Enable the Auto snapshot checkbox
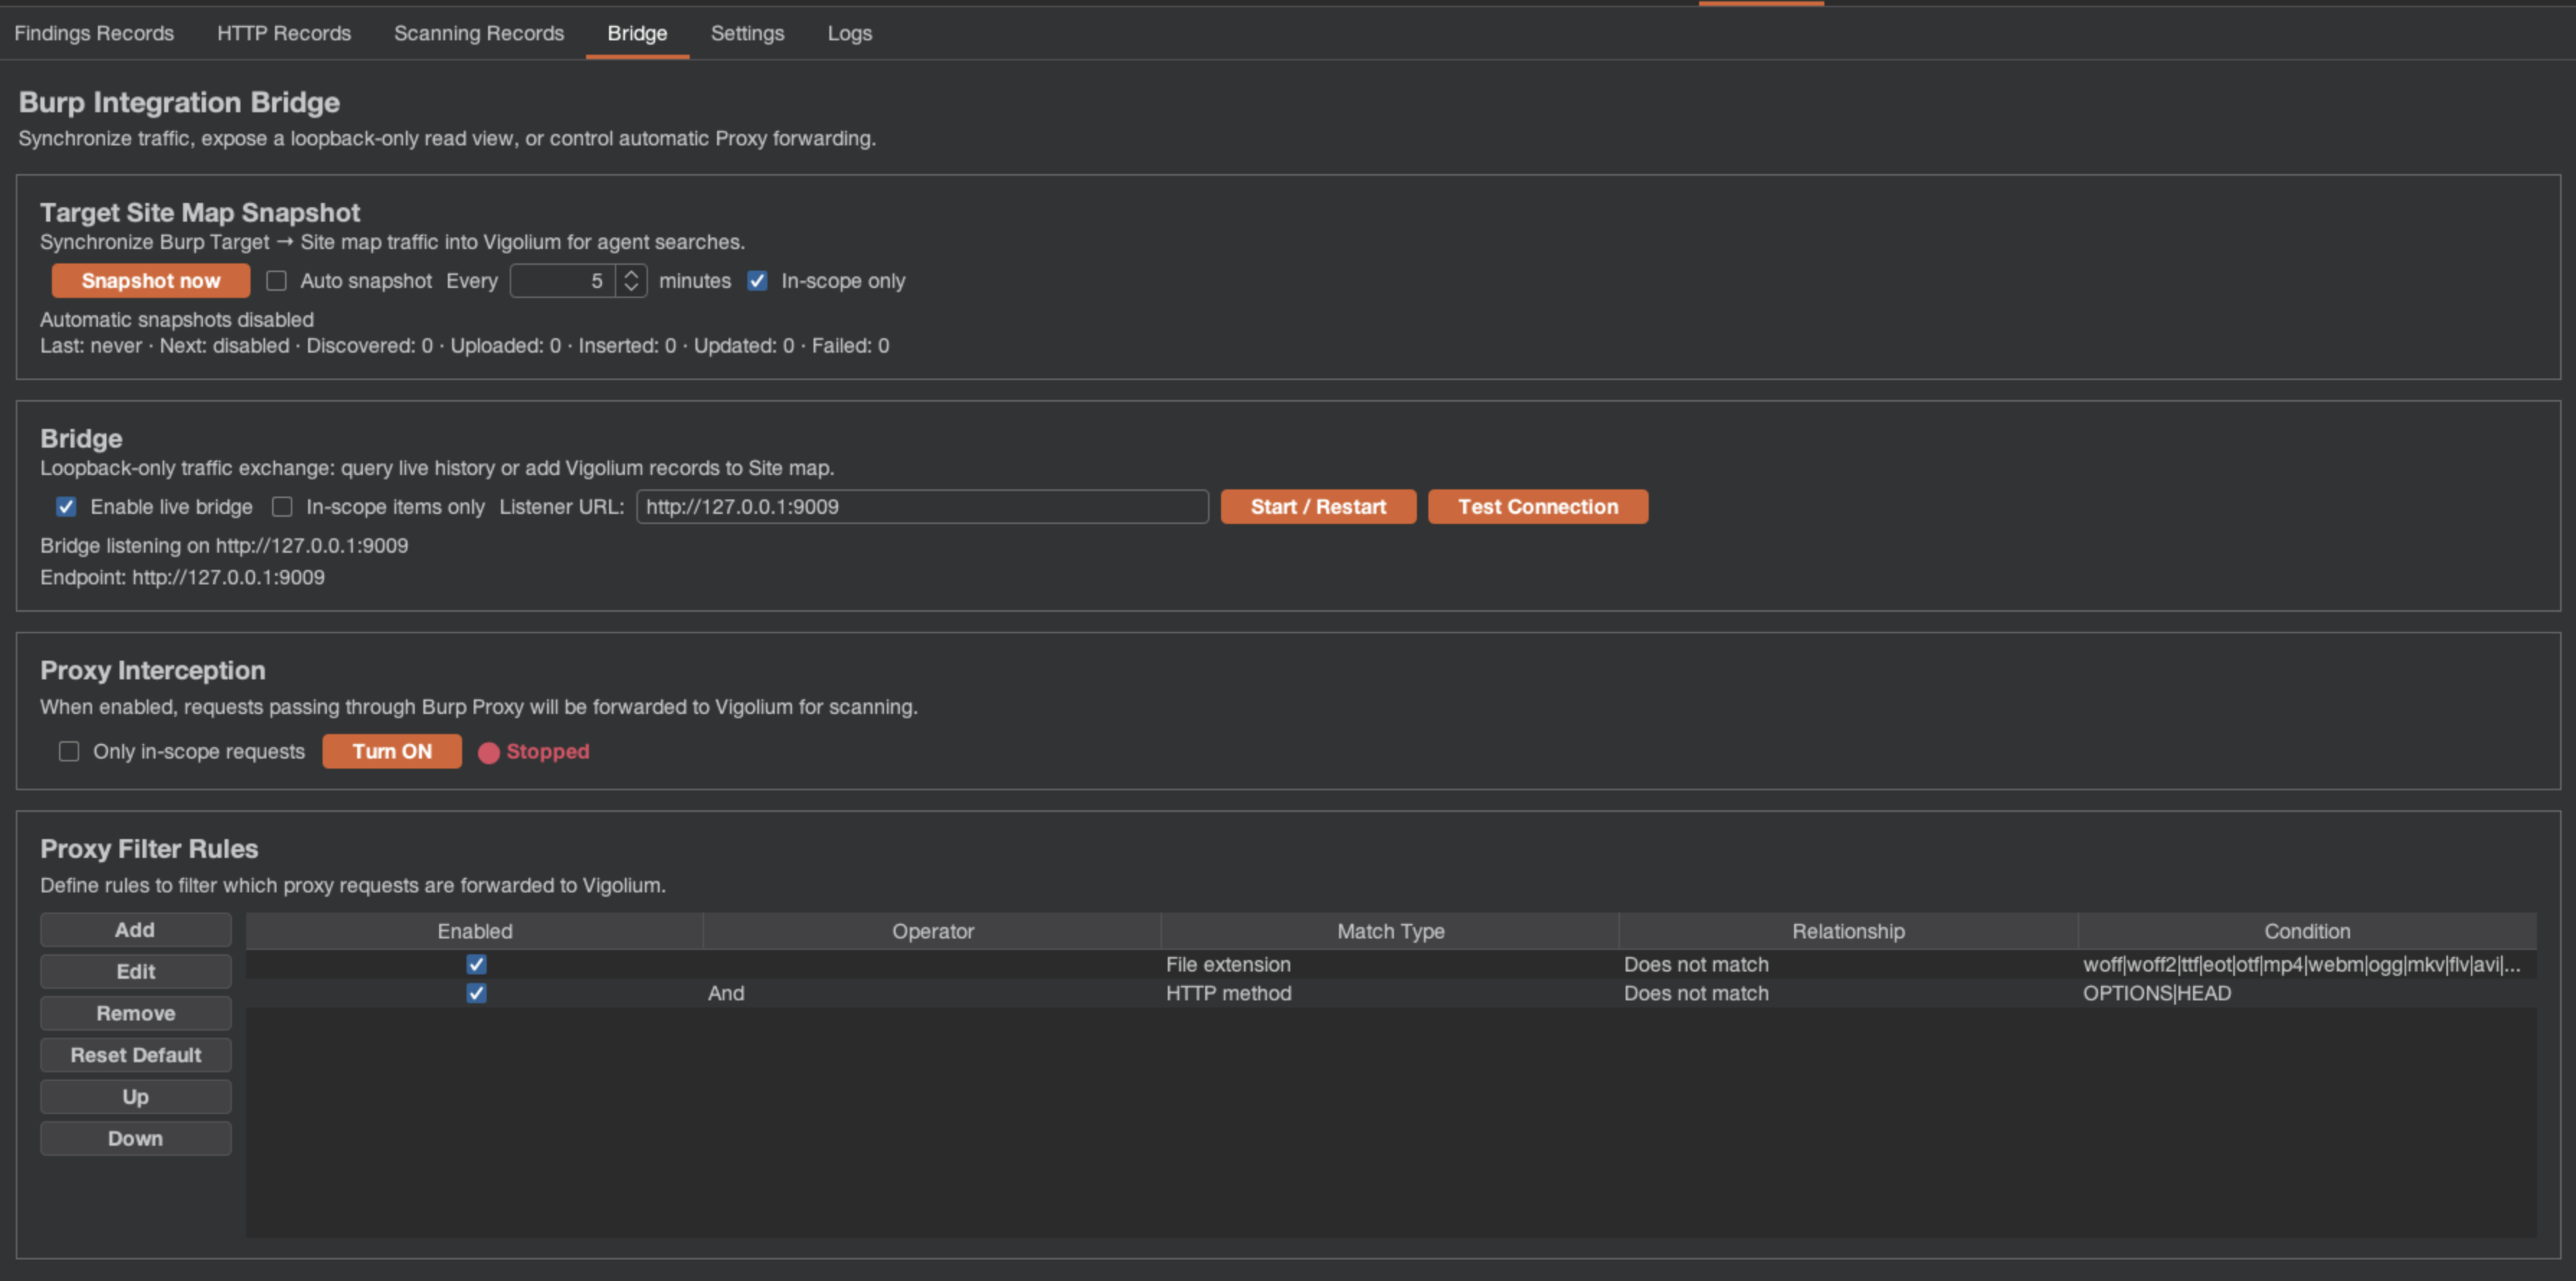 tap(277, 281)
